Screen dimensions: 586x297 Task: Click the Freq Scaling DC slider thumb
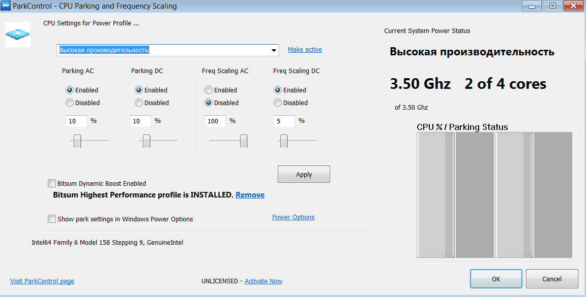pyautogui.click(x=284, y=141)
